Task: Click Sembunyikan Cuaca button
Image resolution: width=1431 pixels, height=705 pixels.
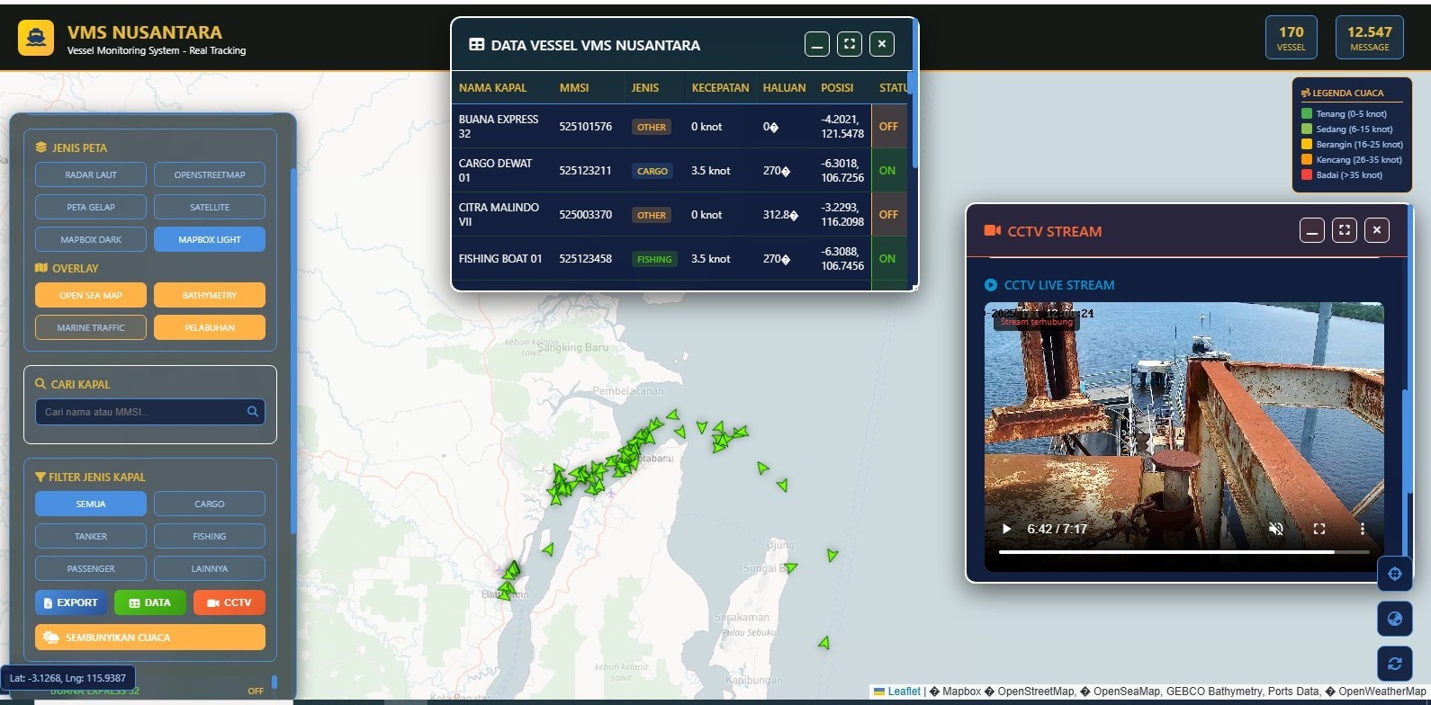Action: (150, 637)
